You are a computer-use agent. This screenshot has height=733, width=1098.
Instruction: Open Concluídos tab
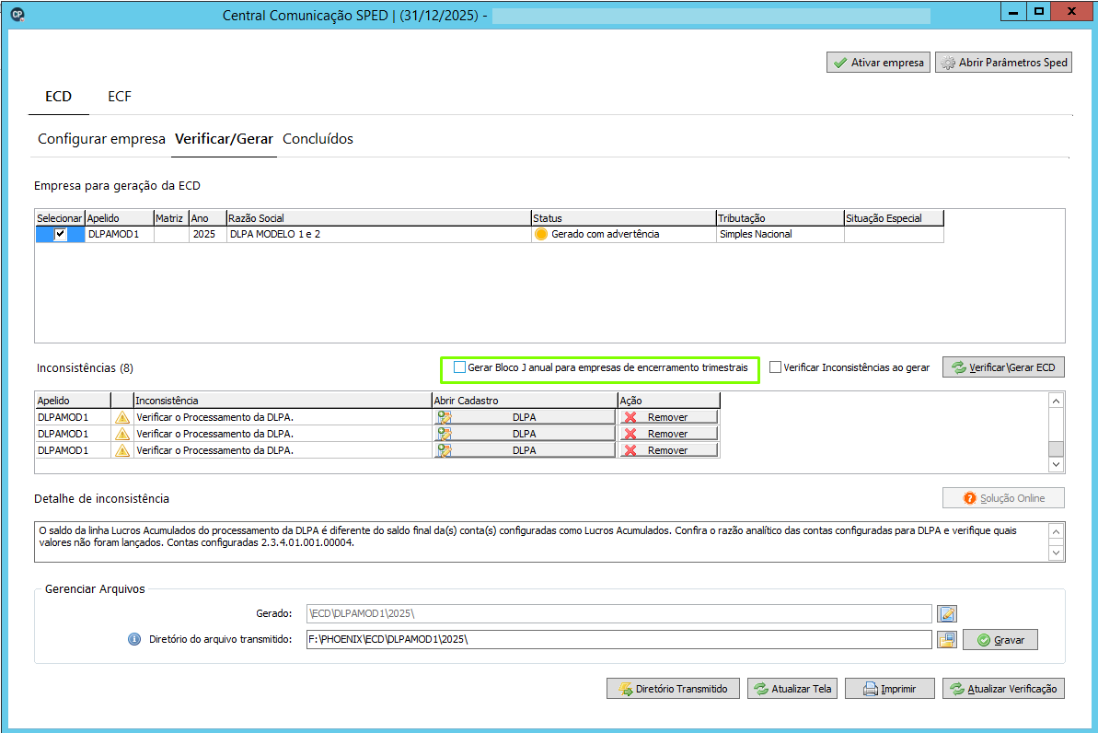coord(318,139)
